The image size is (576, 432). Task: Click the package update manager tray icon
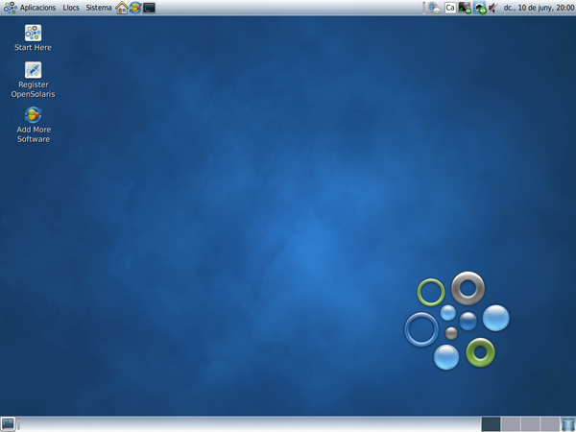pyautogui.click(x=434, y=8)
